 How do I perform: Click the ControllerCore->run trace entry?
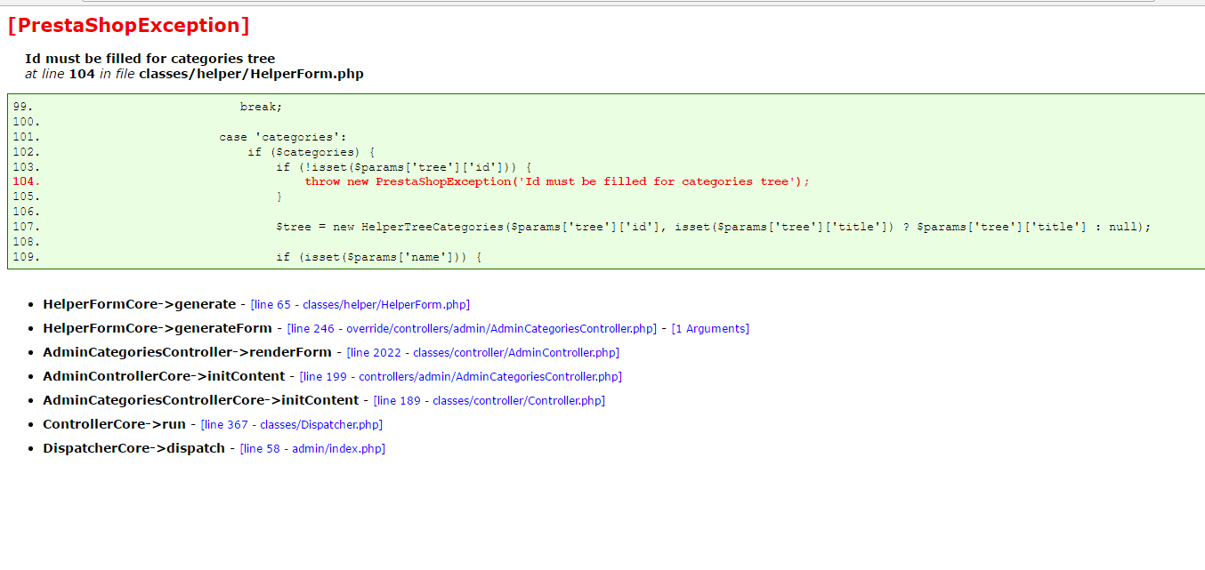[x=115, y=425]
